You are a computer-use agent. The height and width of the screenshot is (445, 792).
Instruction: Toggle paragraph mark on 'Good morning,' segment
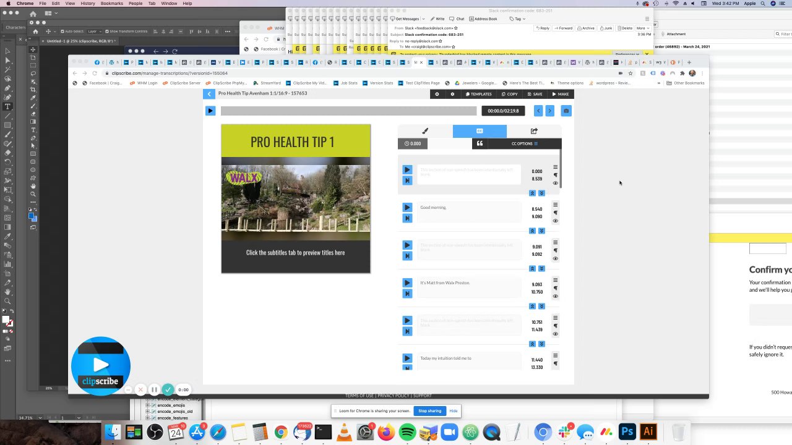point(555,213)
